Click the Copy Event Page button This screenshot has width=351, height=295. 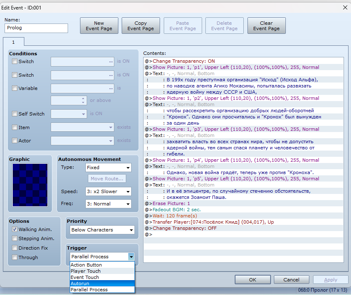pyautogui.click(x=141, y=26)
